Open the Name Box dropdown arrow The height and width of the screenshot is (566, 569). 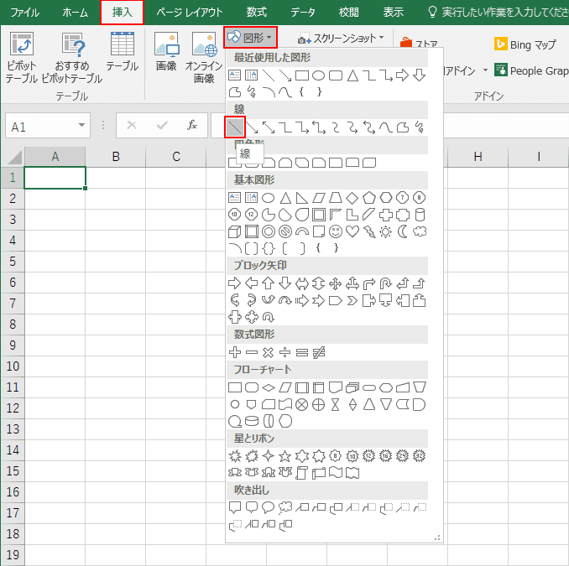pyautogui.click(x=81, y=126)
